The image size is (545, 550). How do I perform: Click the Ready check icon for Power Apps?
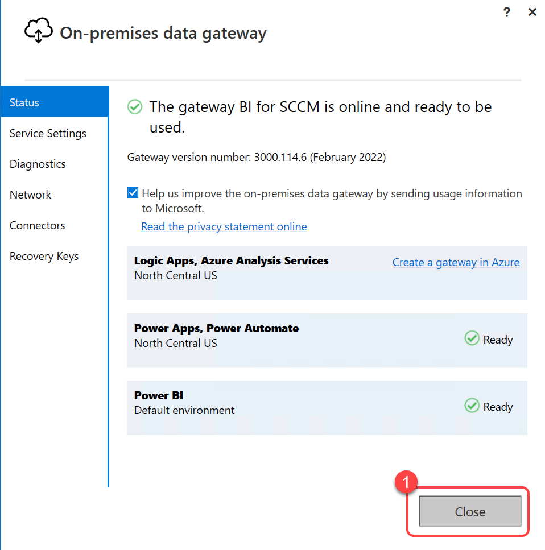click(x=472, y=339)
